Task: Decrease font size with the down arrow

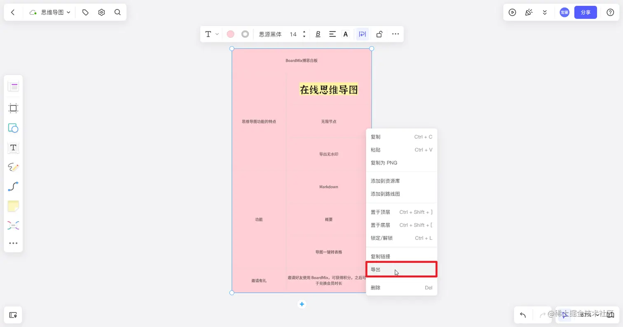Action: [304, 37]
